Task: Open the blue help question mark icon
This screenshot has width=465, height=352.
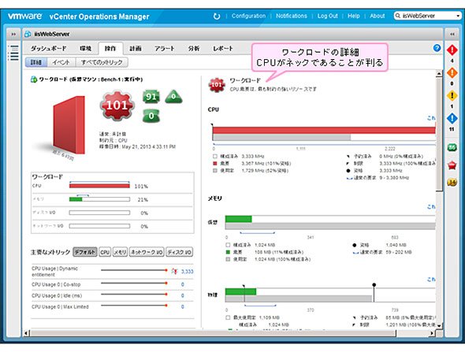Action: pos(437,48)
